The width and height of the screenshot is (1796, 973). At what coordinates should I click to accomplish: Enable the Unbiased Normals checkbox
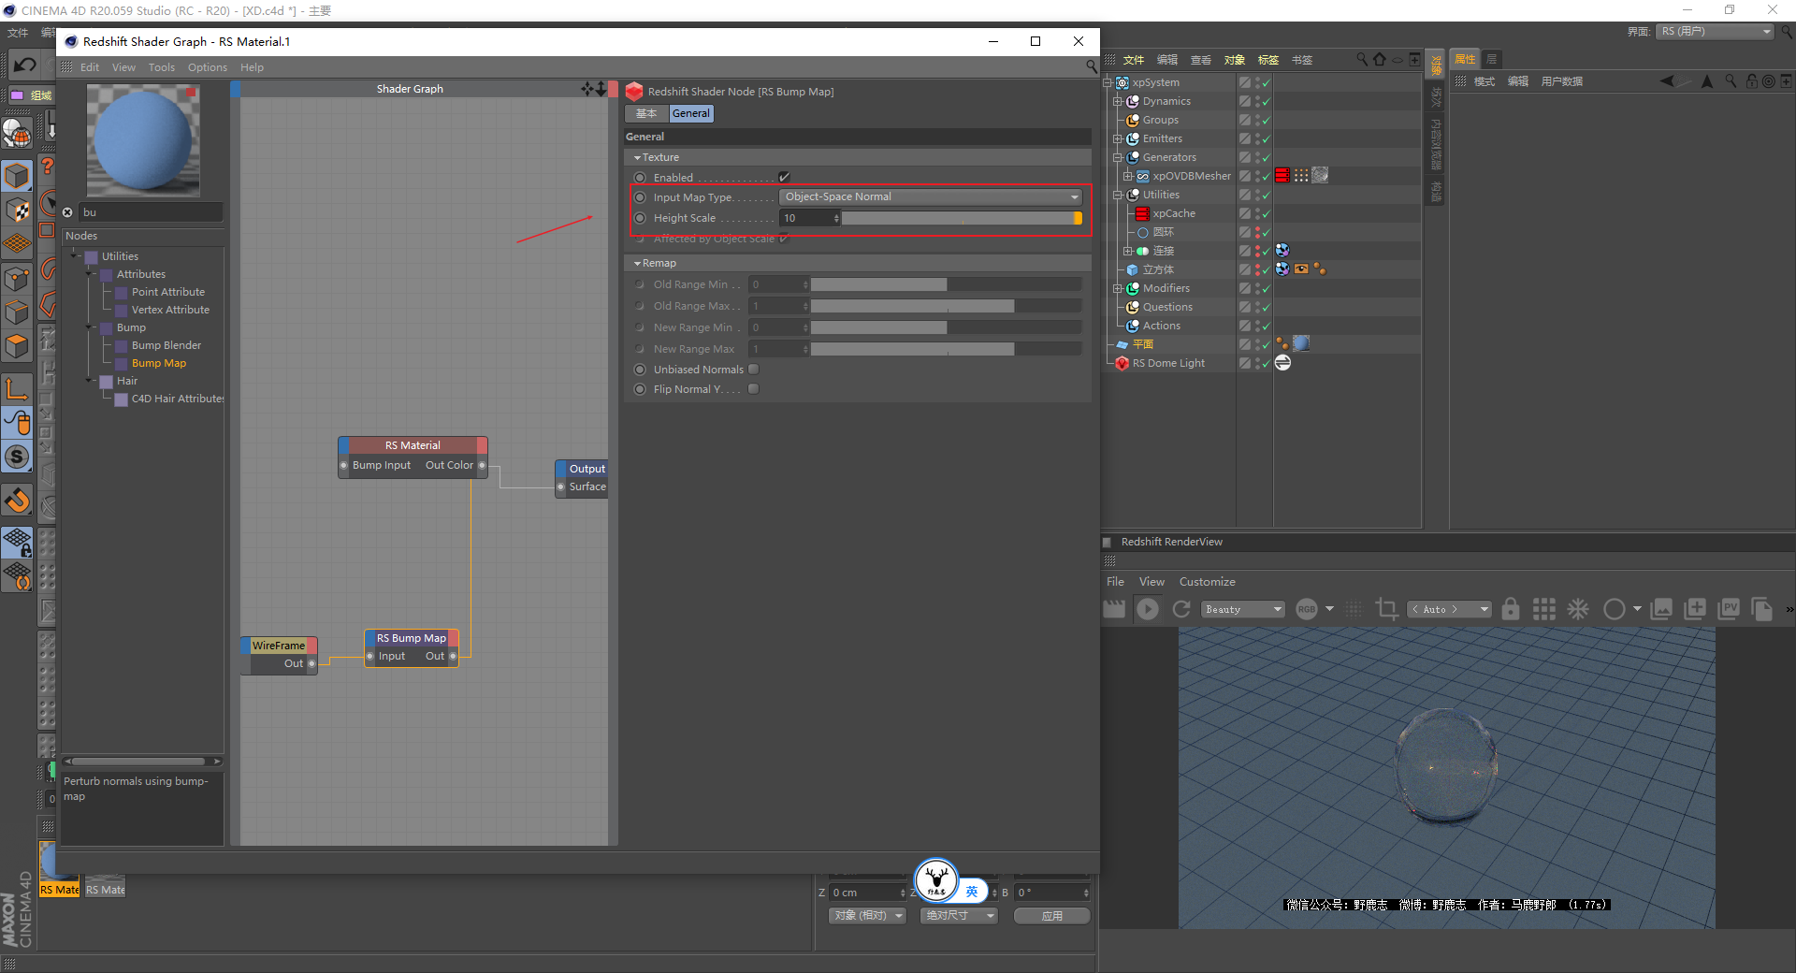[754, 370]
